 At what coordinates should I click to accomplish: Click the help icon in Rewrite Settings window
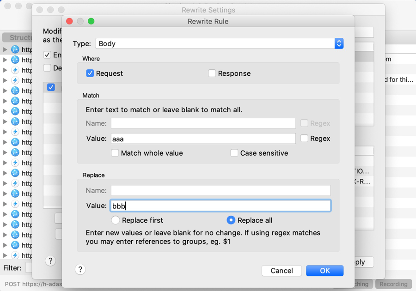coord(50,261)
